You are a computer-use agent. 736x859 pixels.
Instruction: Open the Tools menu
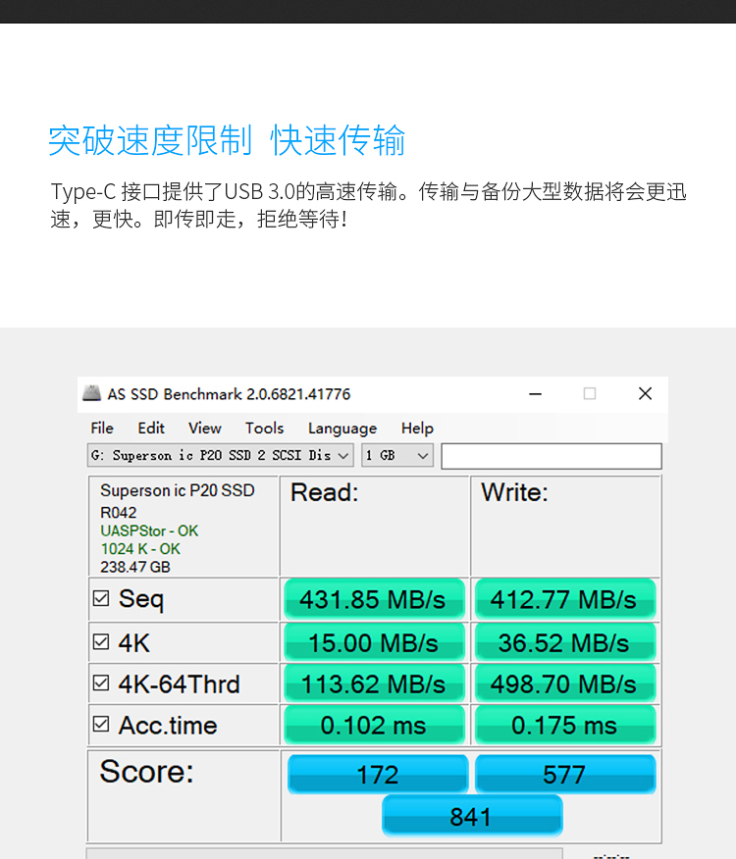(264, 428)
